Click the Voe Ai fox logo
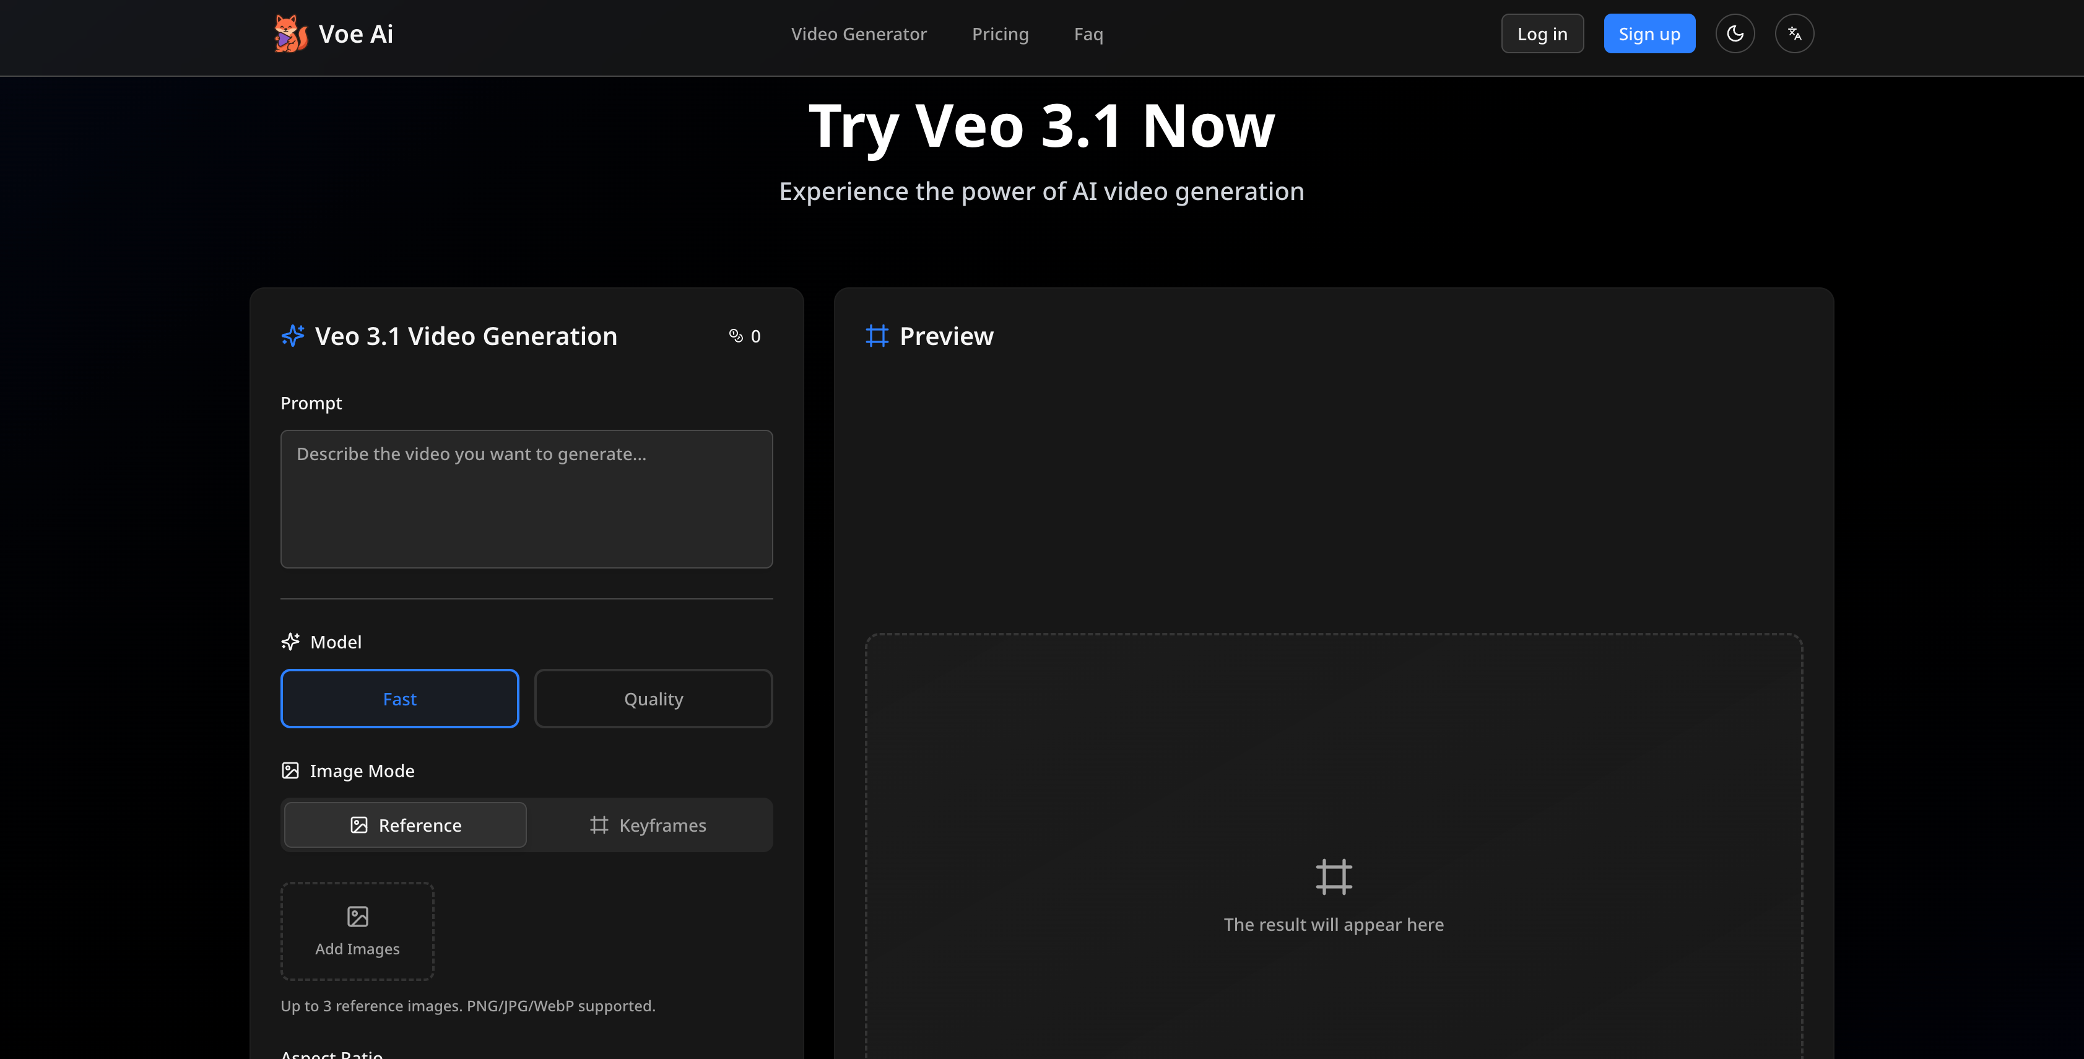 [x=292, y=33]
